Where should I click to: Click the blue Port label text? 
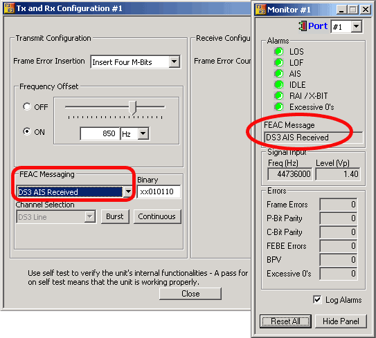coord(318,26)
